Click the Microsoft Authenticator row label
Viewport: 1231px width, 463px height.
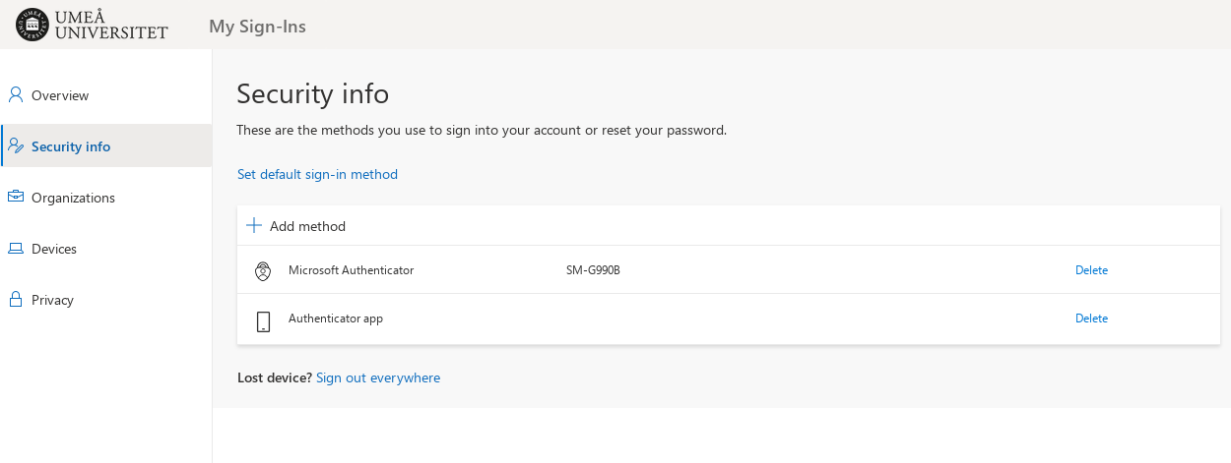click(351, 270)
